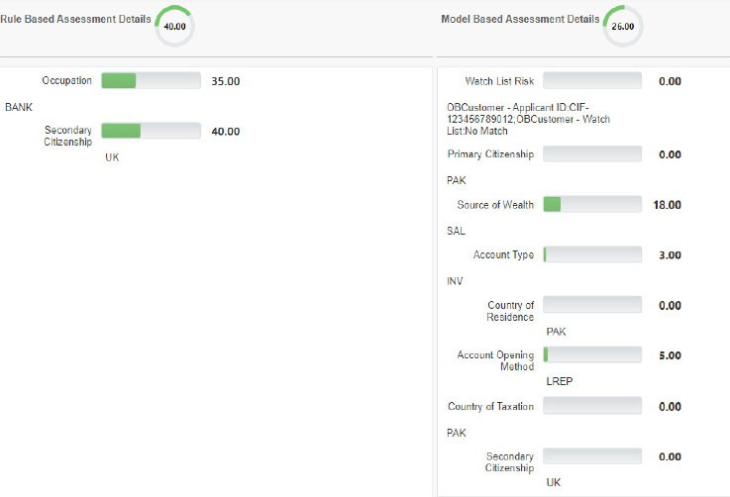Click the INV account type value
This screenshot has height=497, width=730.
455,281
